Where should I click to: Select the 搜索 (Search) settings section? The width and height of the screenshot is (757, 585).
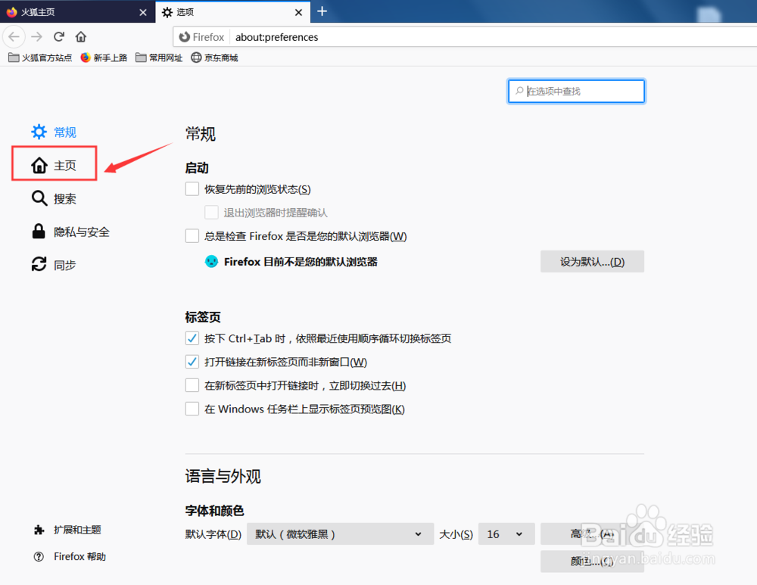point(64,198)
